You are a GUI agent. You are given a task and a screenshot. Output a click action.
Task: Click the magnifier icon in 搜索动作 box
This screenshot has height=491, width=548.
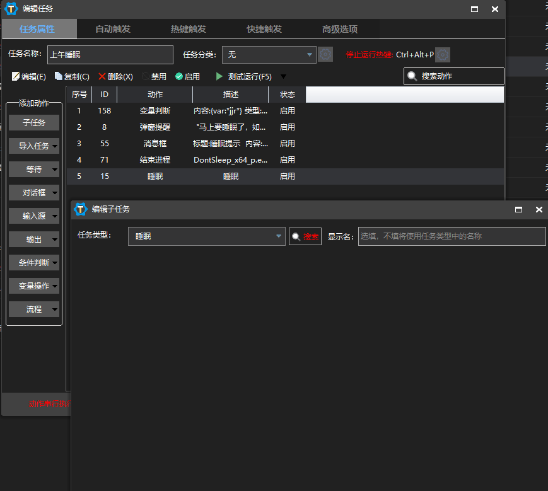click(412, 76)
